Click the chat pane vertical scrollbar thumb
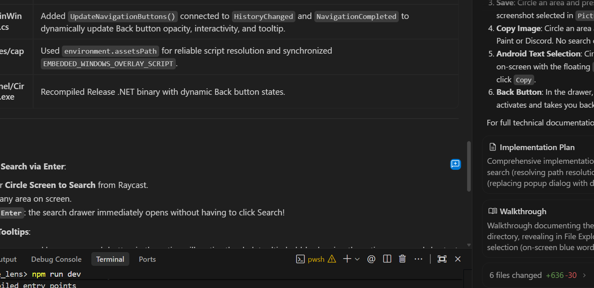594x288 pixels. click(469, 166)
